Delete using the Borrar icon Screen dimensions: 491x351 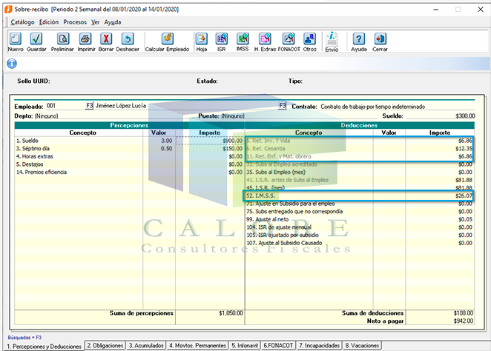[x=106, y=42]
